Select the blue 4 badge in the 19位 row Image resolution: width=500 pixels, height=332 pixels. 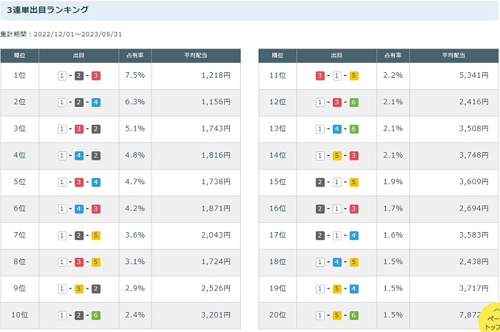[354, 288]
